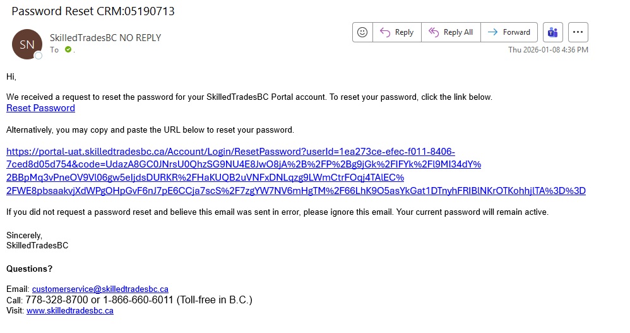This screenshot has height=333, width=630.
Task: Forward this password reset email
Action: (x=509, y=32)
